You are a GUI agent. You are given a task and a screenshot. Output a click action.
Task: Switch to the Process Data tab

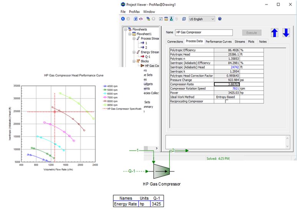[x=194, y=41]
